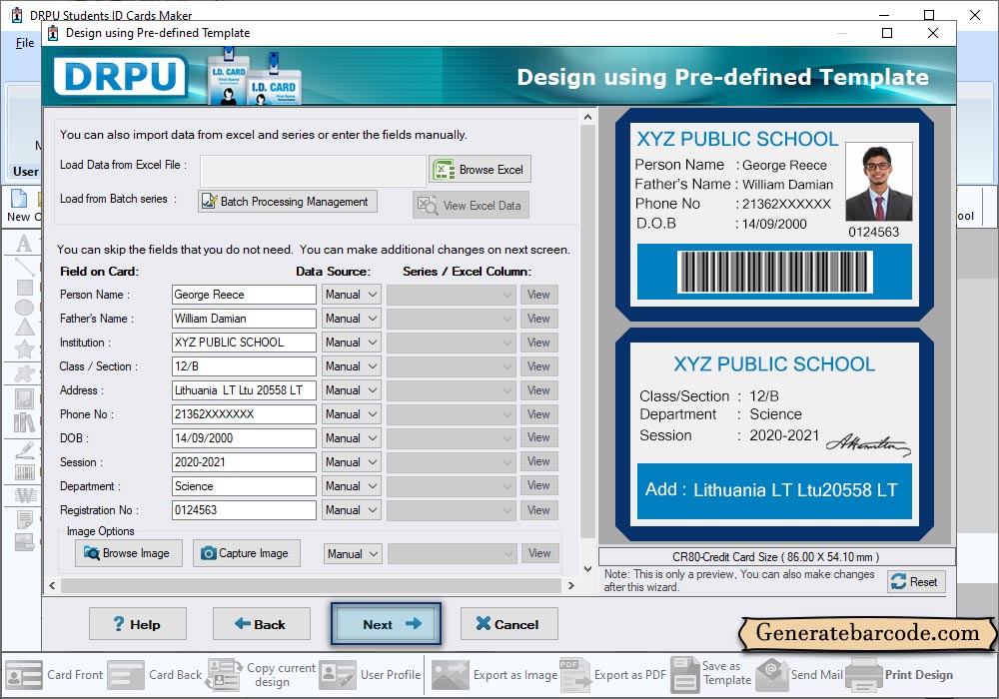Open Department data source dropdown
The width and height of the screenshot is (999, 699).
click(351, 486)
